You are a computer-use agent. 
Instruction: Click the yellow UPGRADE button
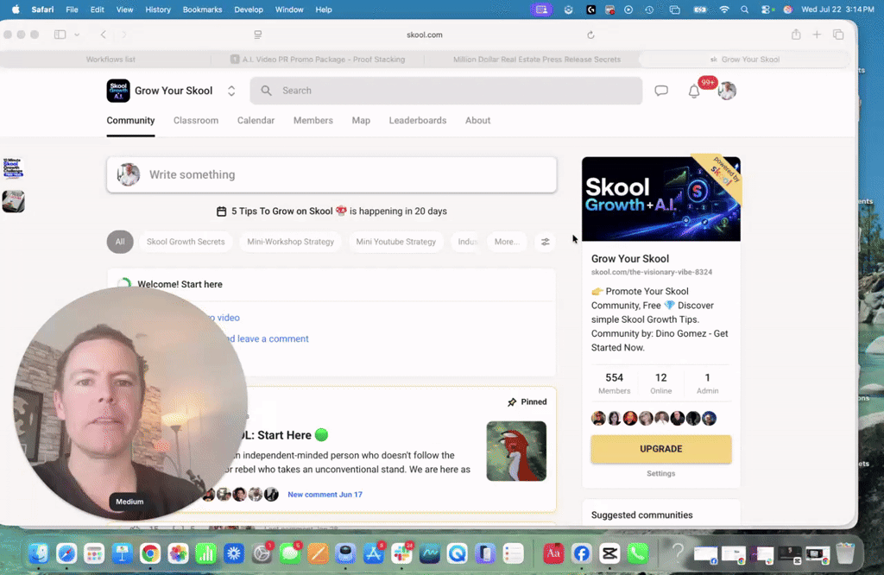tap(661, 449)
